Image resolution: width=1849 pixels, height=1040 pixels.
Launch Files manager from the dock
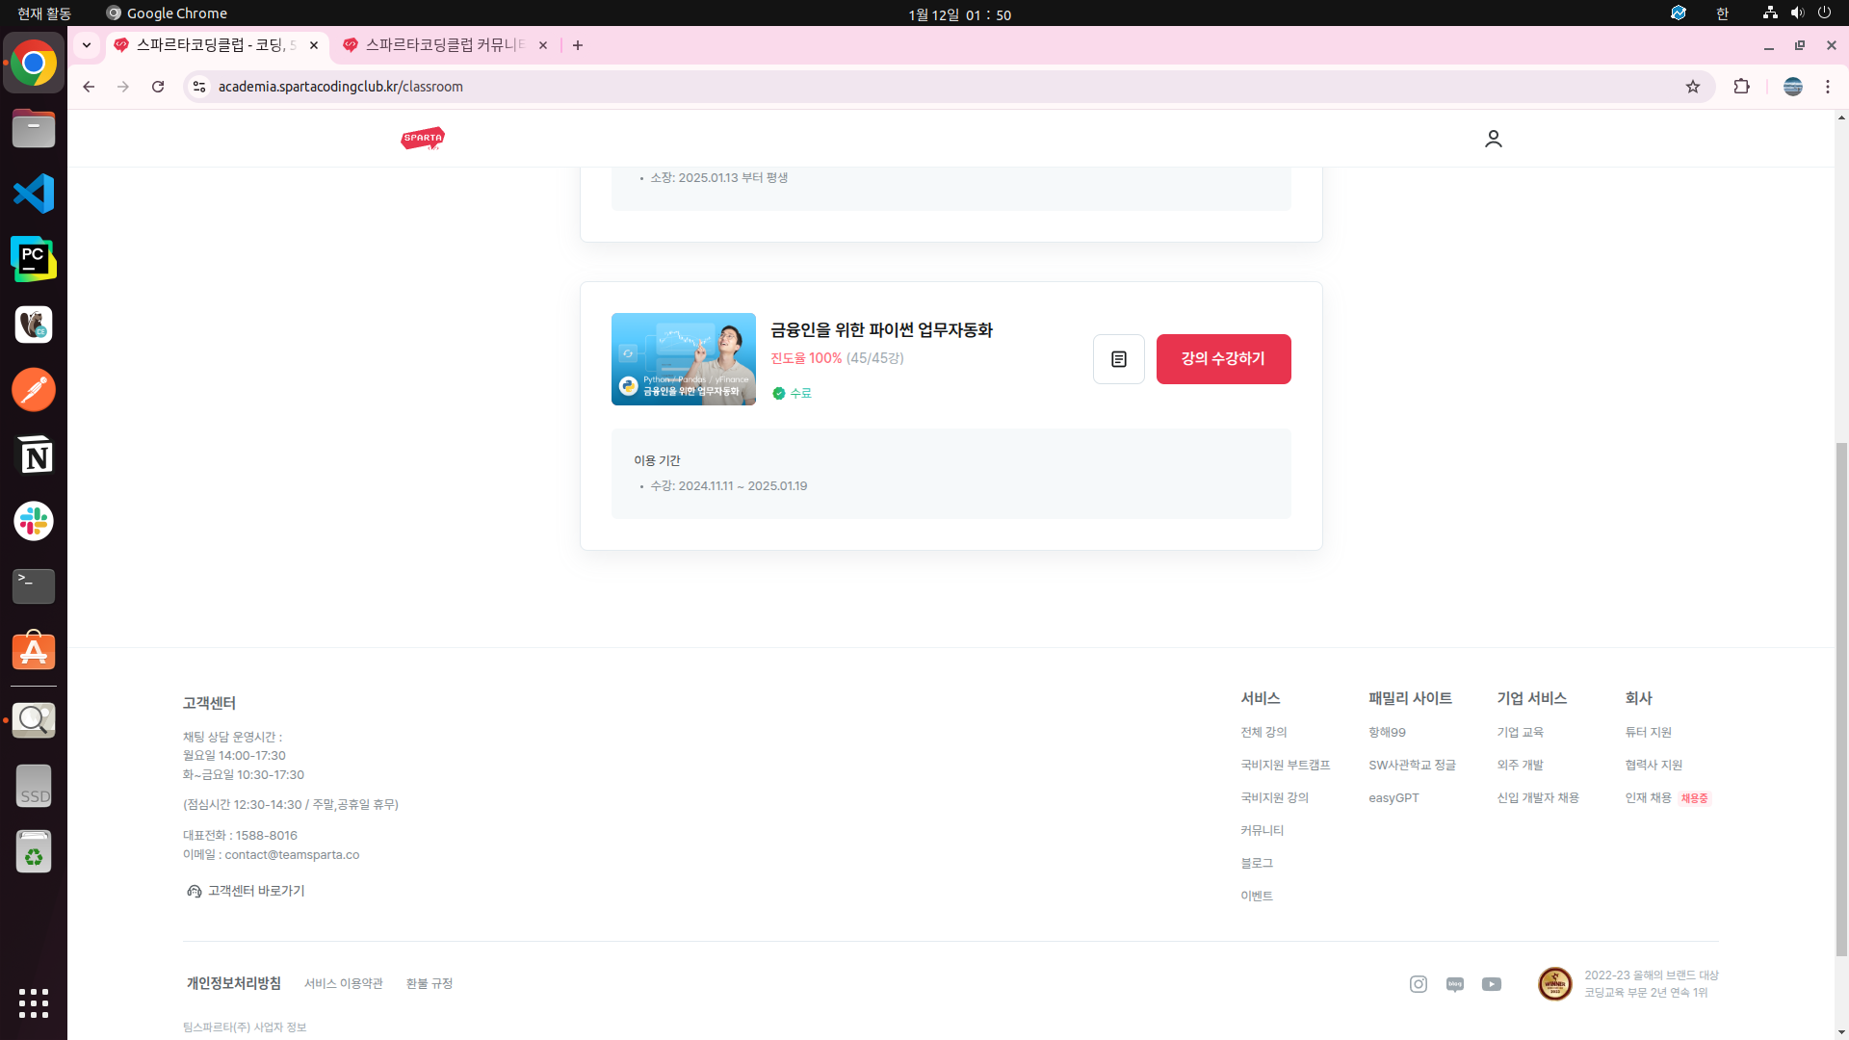(x=34, y=128)
